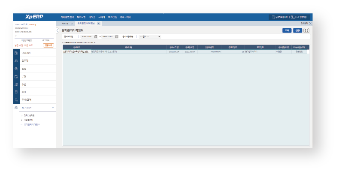This screenshot has width=339, height=174.
Task: Click the clipboard icon in the top-right bar
Action: pyautogui.click(x=273, y=17)
